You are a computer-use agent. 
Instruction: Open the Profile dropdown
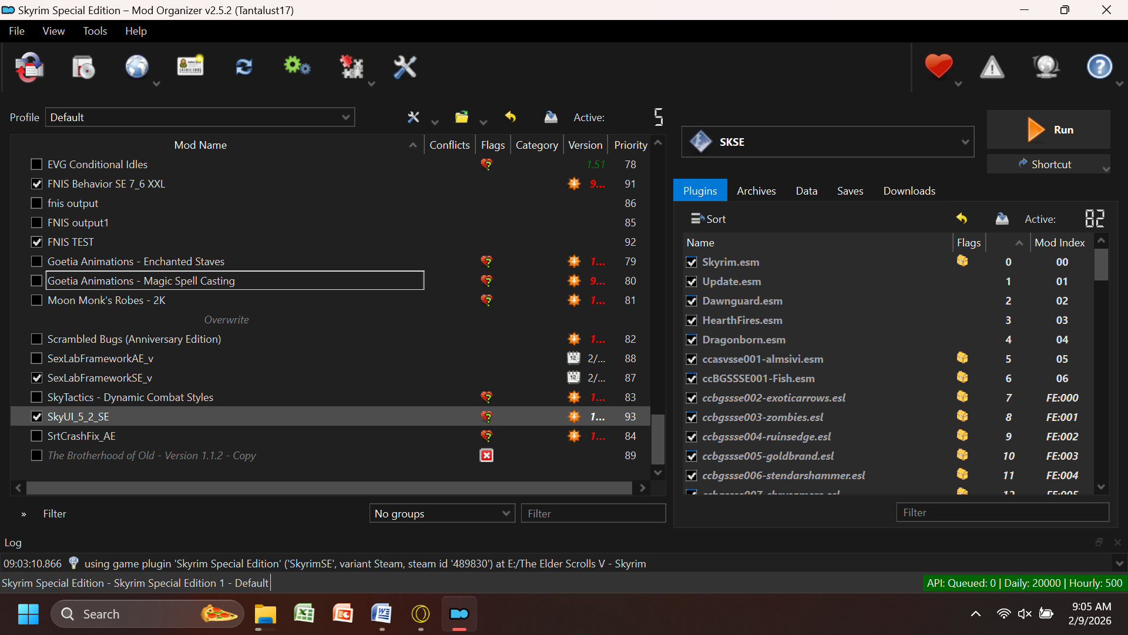[x=200, y=117]
